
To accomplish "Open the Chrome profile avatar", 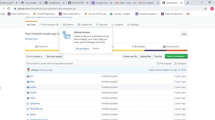I will click(212, 9).
